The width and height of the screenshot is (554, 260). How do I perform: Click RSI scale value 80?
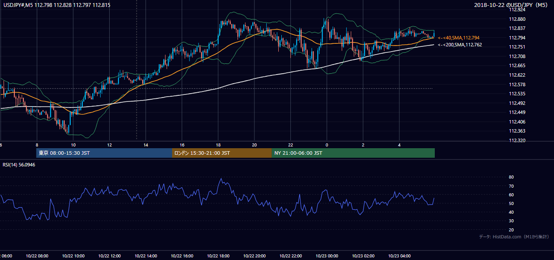click(511, 177)
